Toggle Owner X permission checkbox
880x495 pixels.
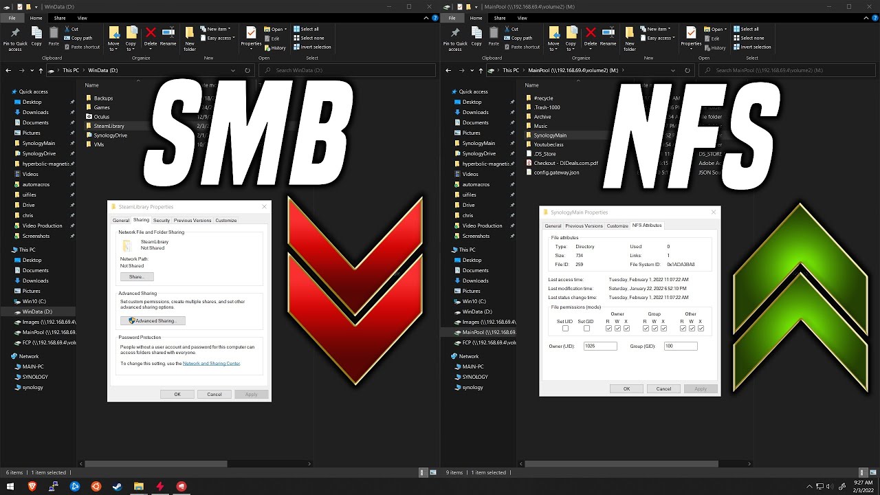coord(626,329)
